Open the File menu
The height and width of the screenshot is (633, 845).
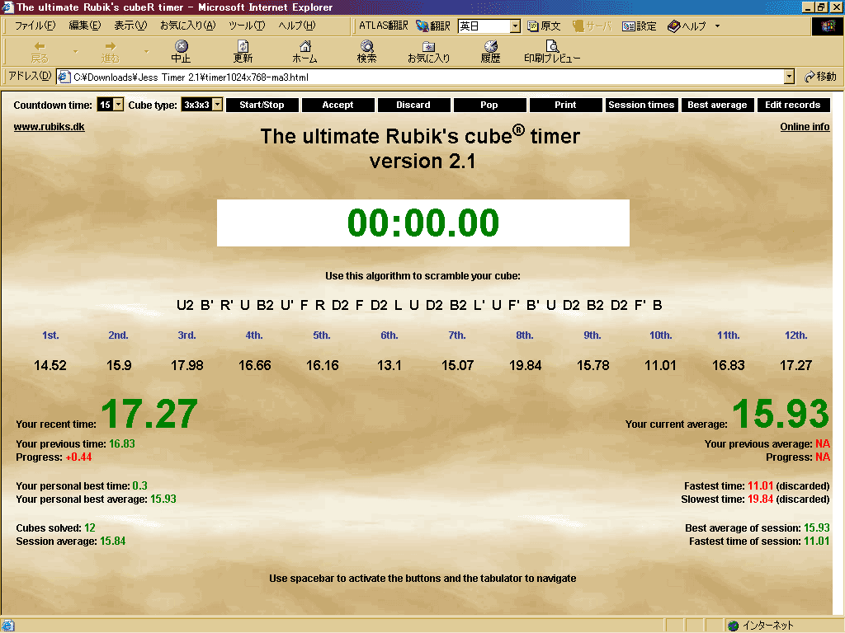35,26
